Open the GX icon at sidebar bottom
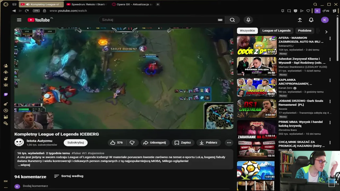 [6, 181]
